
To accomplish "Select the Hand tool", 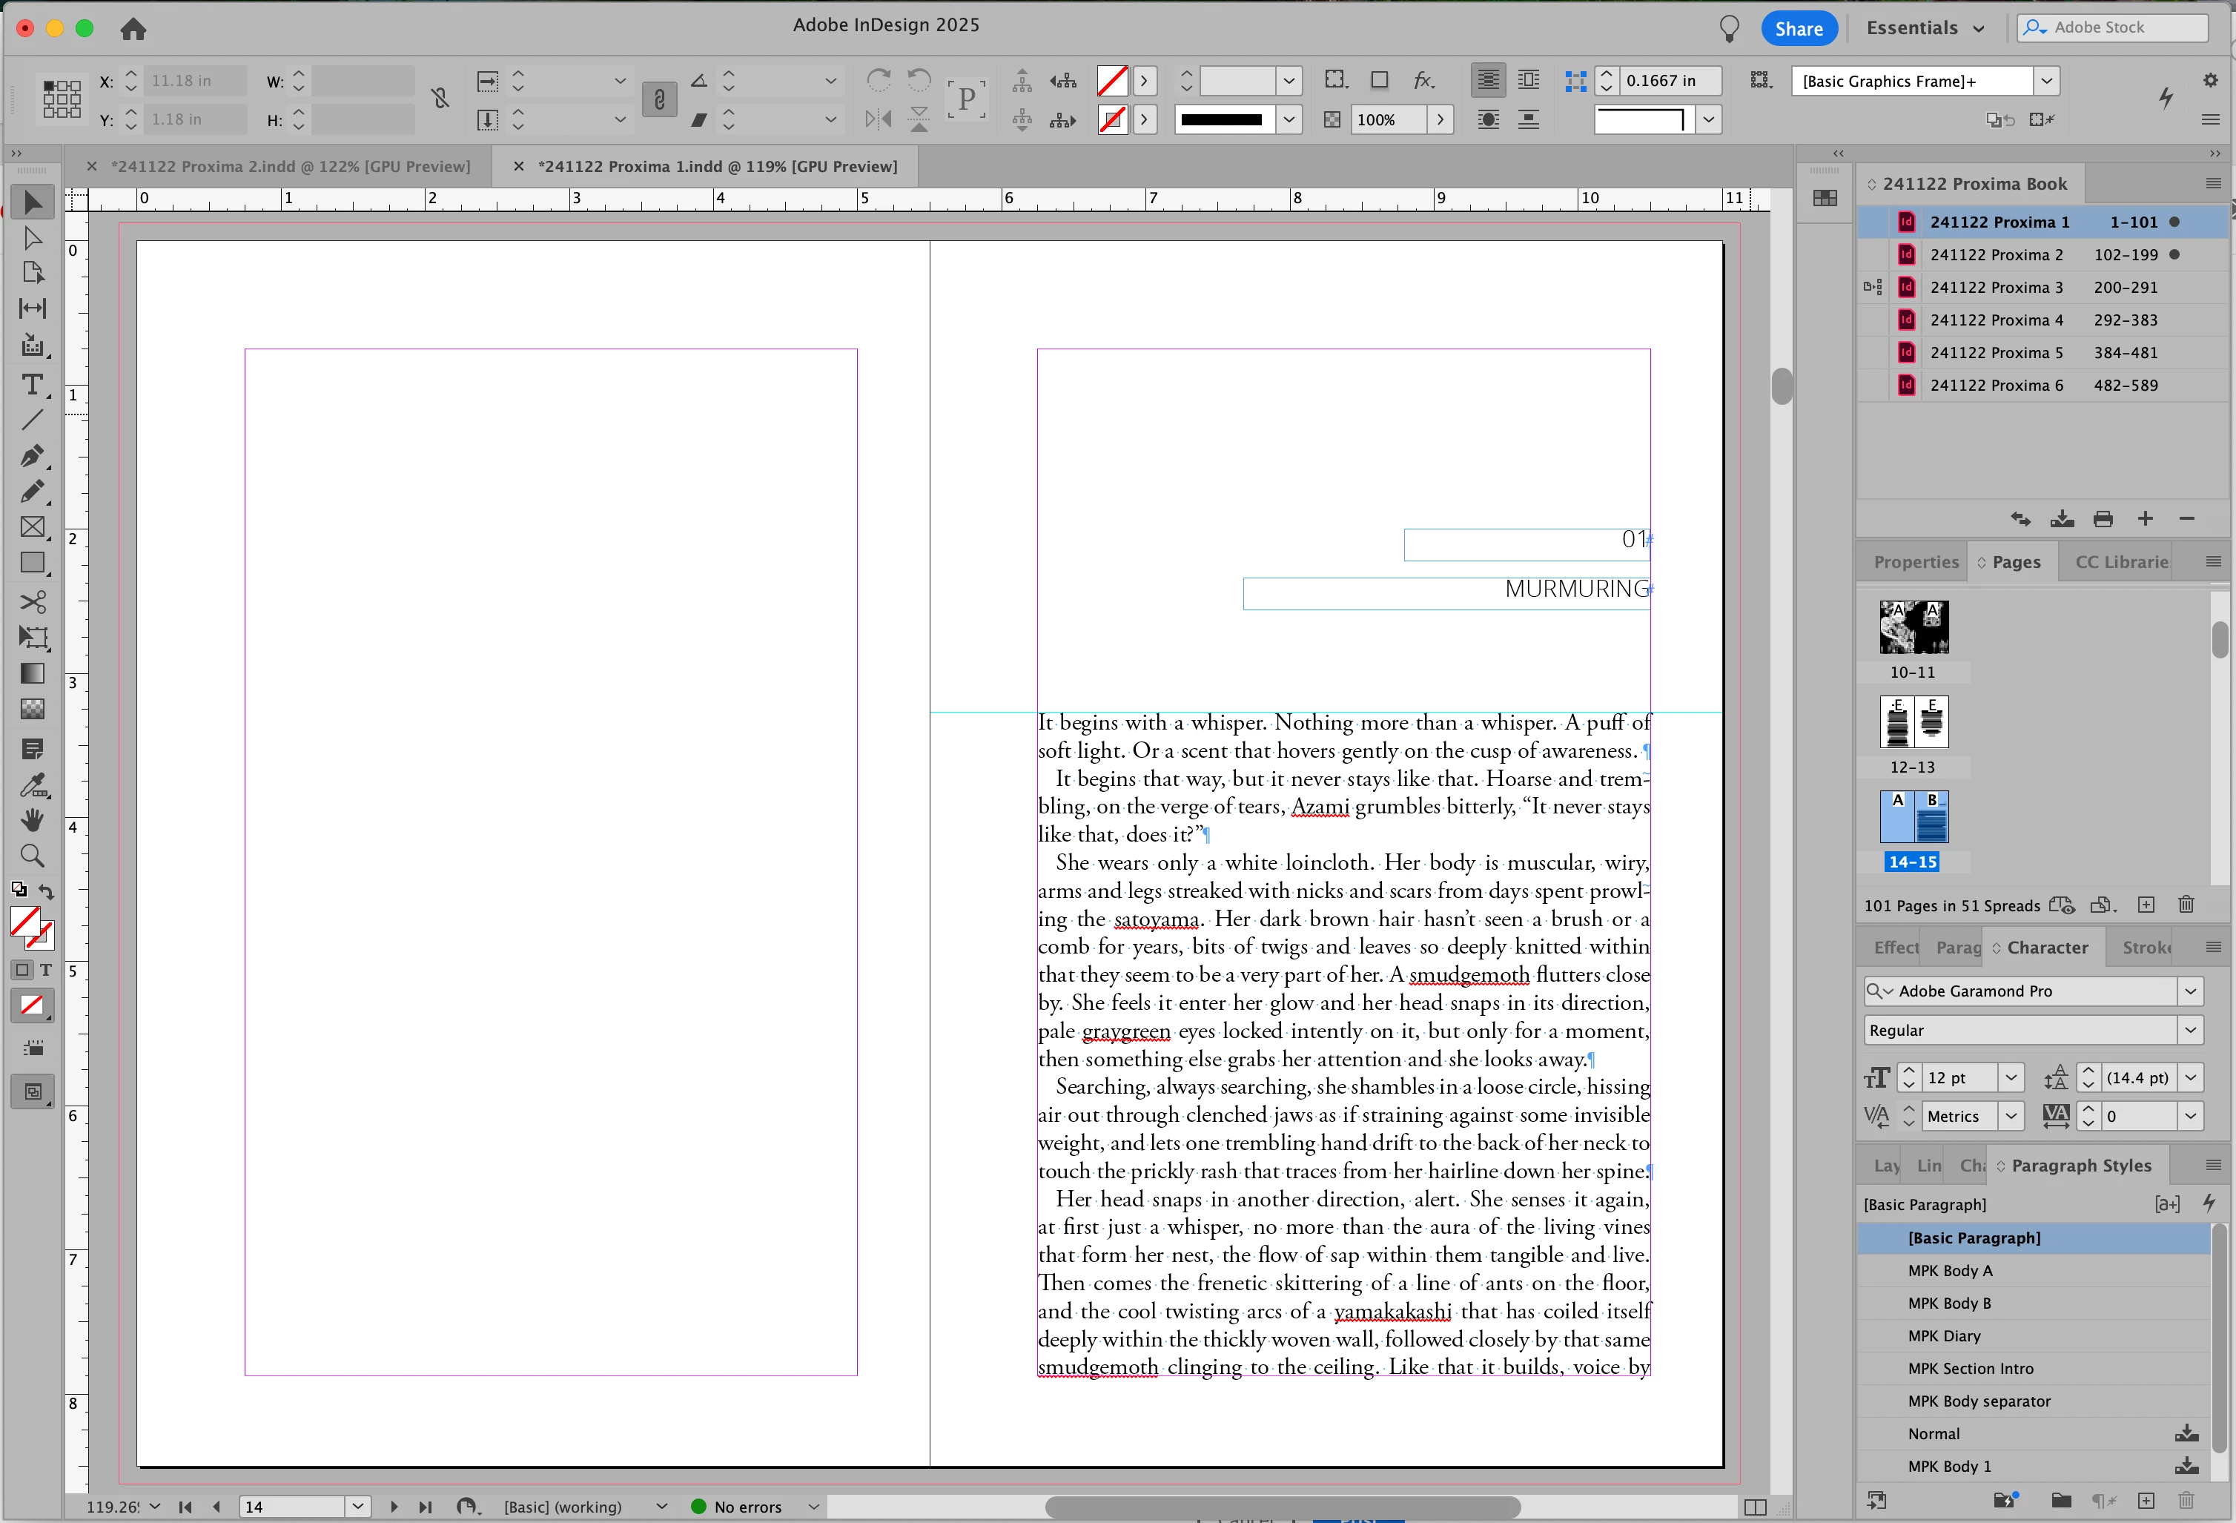I will 32,820.
